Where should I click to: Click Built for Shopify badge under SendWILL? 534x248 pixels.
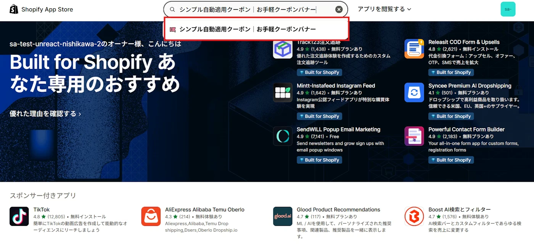tap(319, 160)
